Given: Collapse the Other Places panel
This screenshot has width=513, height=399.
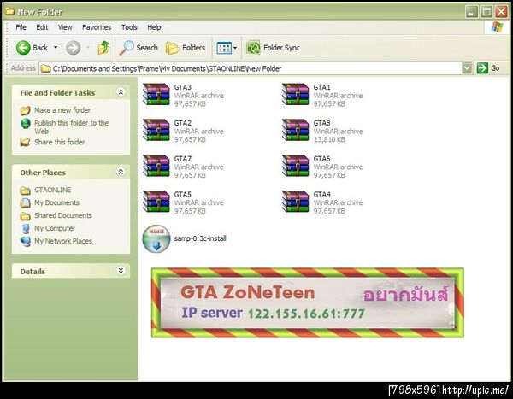Looking at the screenshot, I should [121, 172].
